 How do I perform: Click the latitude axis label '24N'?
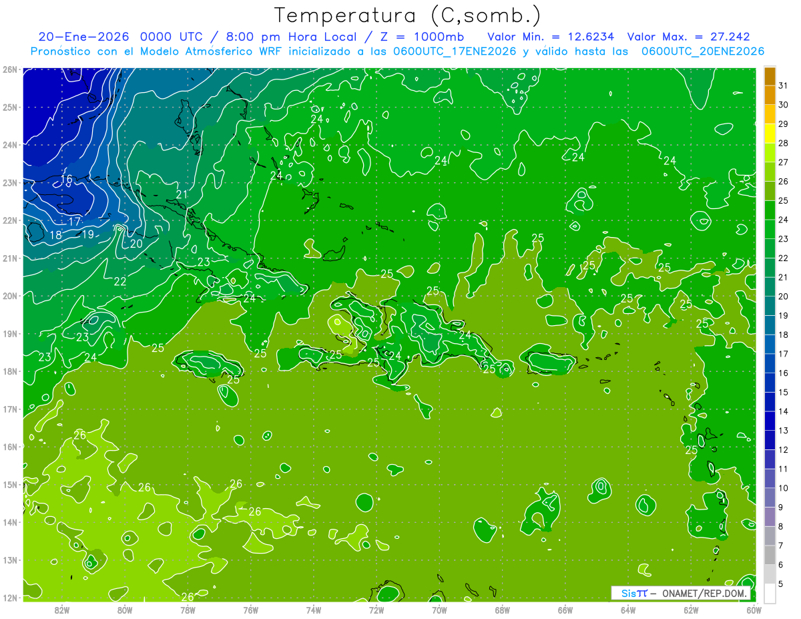tap(9, 145)
